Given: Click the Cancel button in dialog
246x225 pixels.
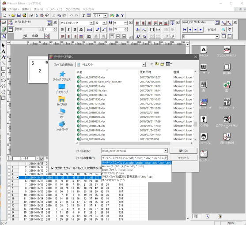Looking at the screenshot, I should pos(183,158).
